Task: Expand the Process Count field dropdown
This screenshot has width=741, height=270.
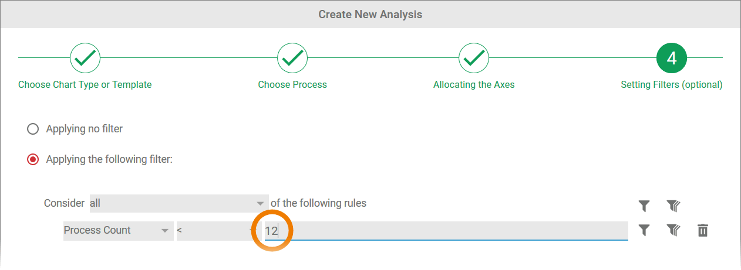Action: [117, 231]
